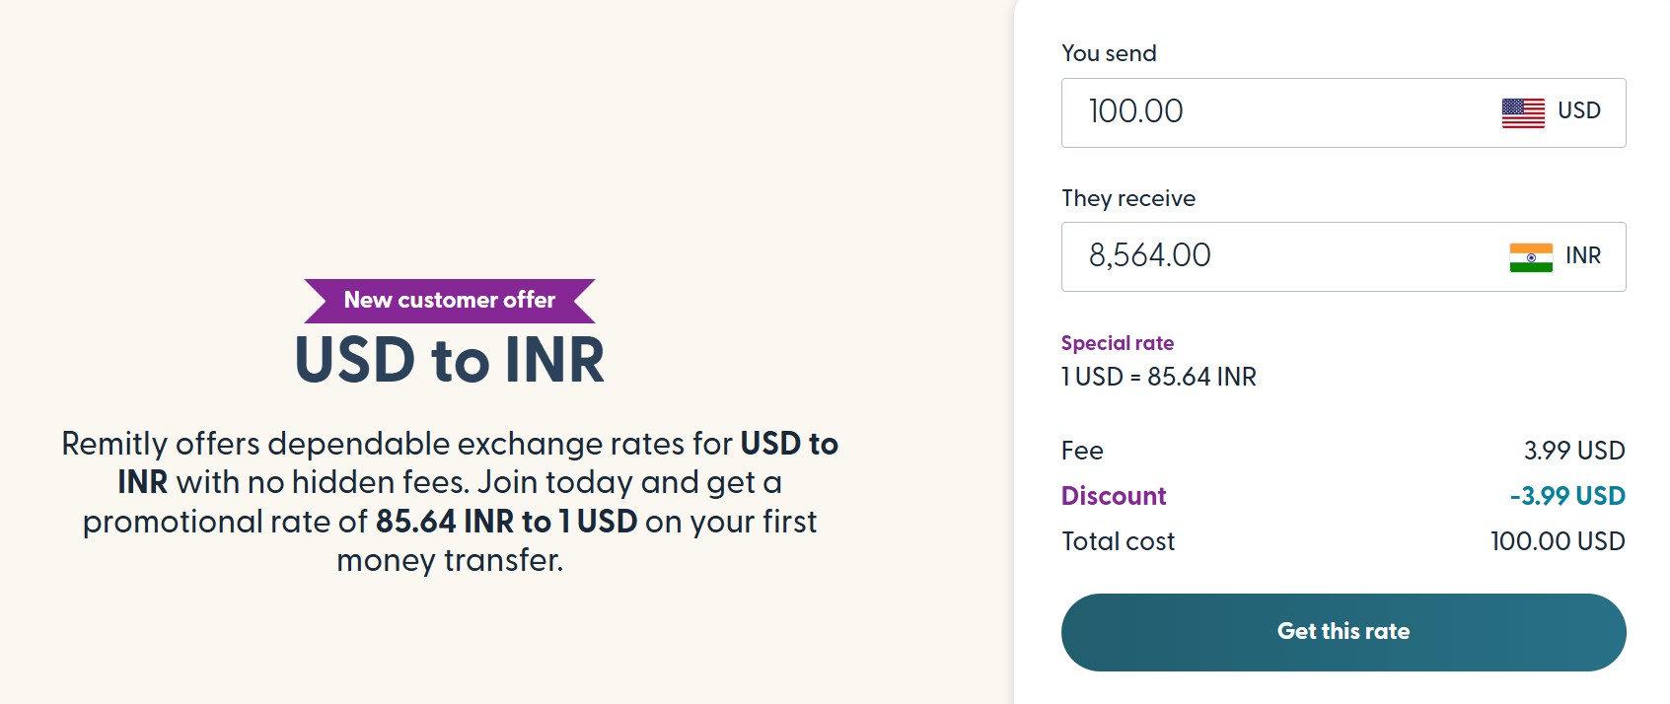Open the receive currency selector
Image resolution: width=1670 pixels, height=704 pixels.
[x=1556, y=256]
